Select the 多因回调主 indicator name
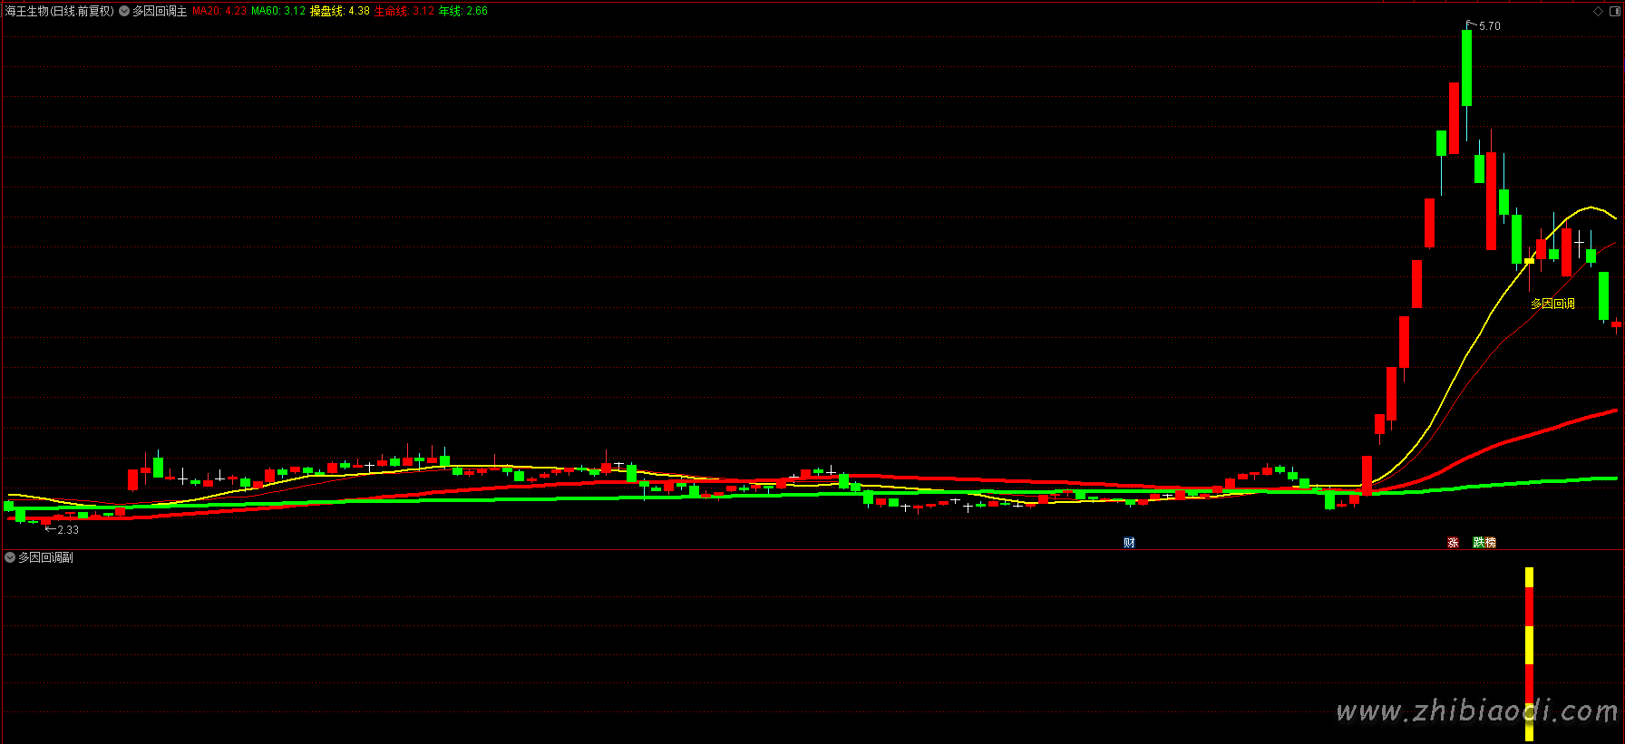The width and height of the screenshot is (1625, 744). [x=160, y=11]
